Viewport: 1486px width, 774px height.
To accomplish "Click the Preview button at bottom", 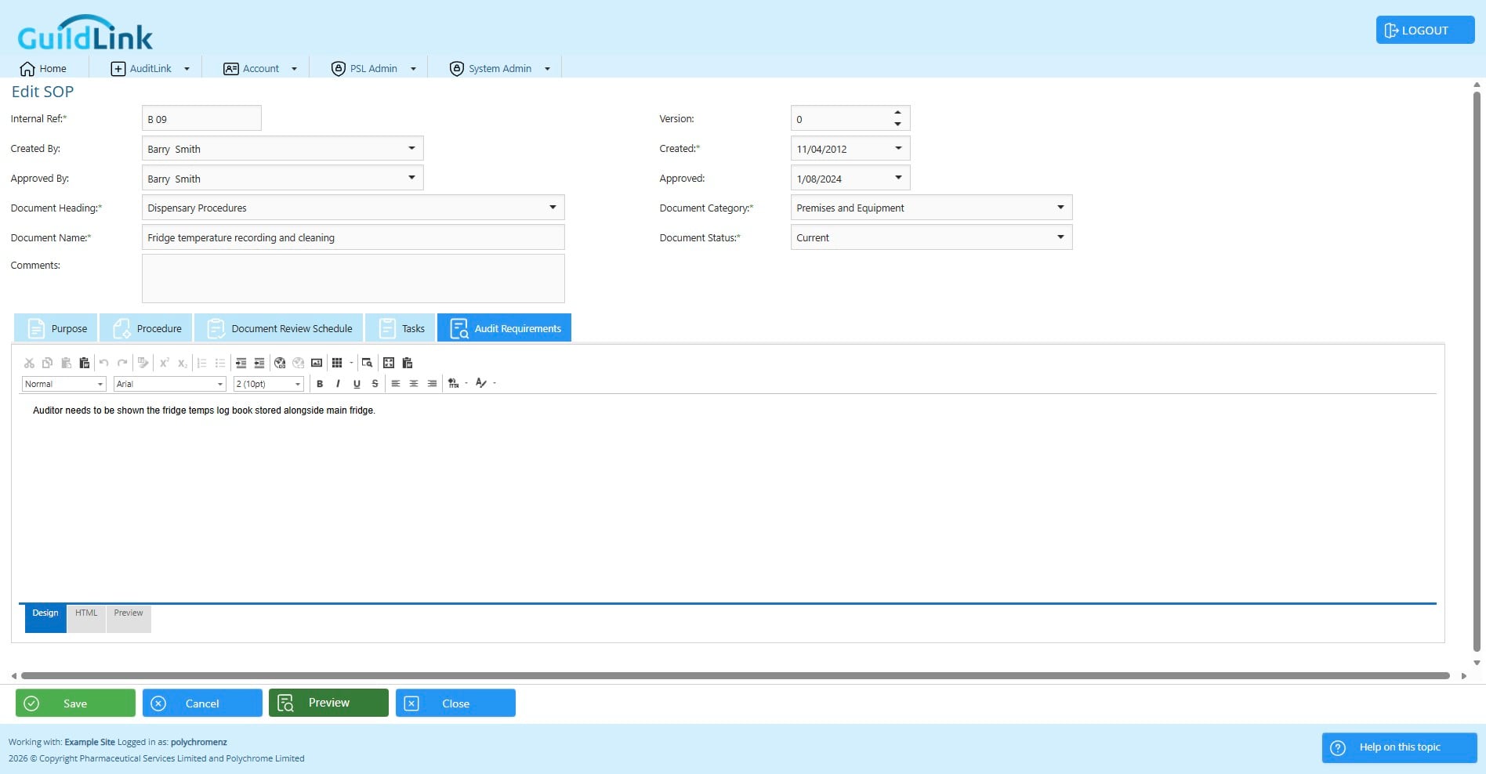I will coord(328,703).
